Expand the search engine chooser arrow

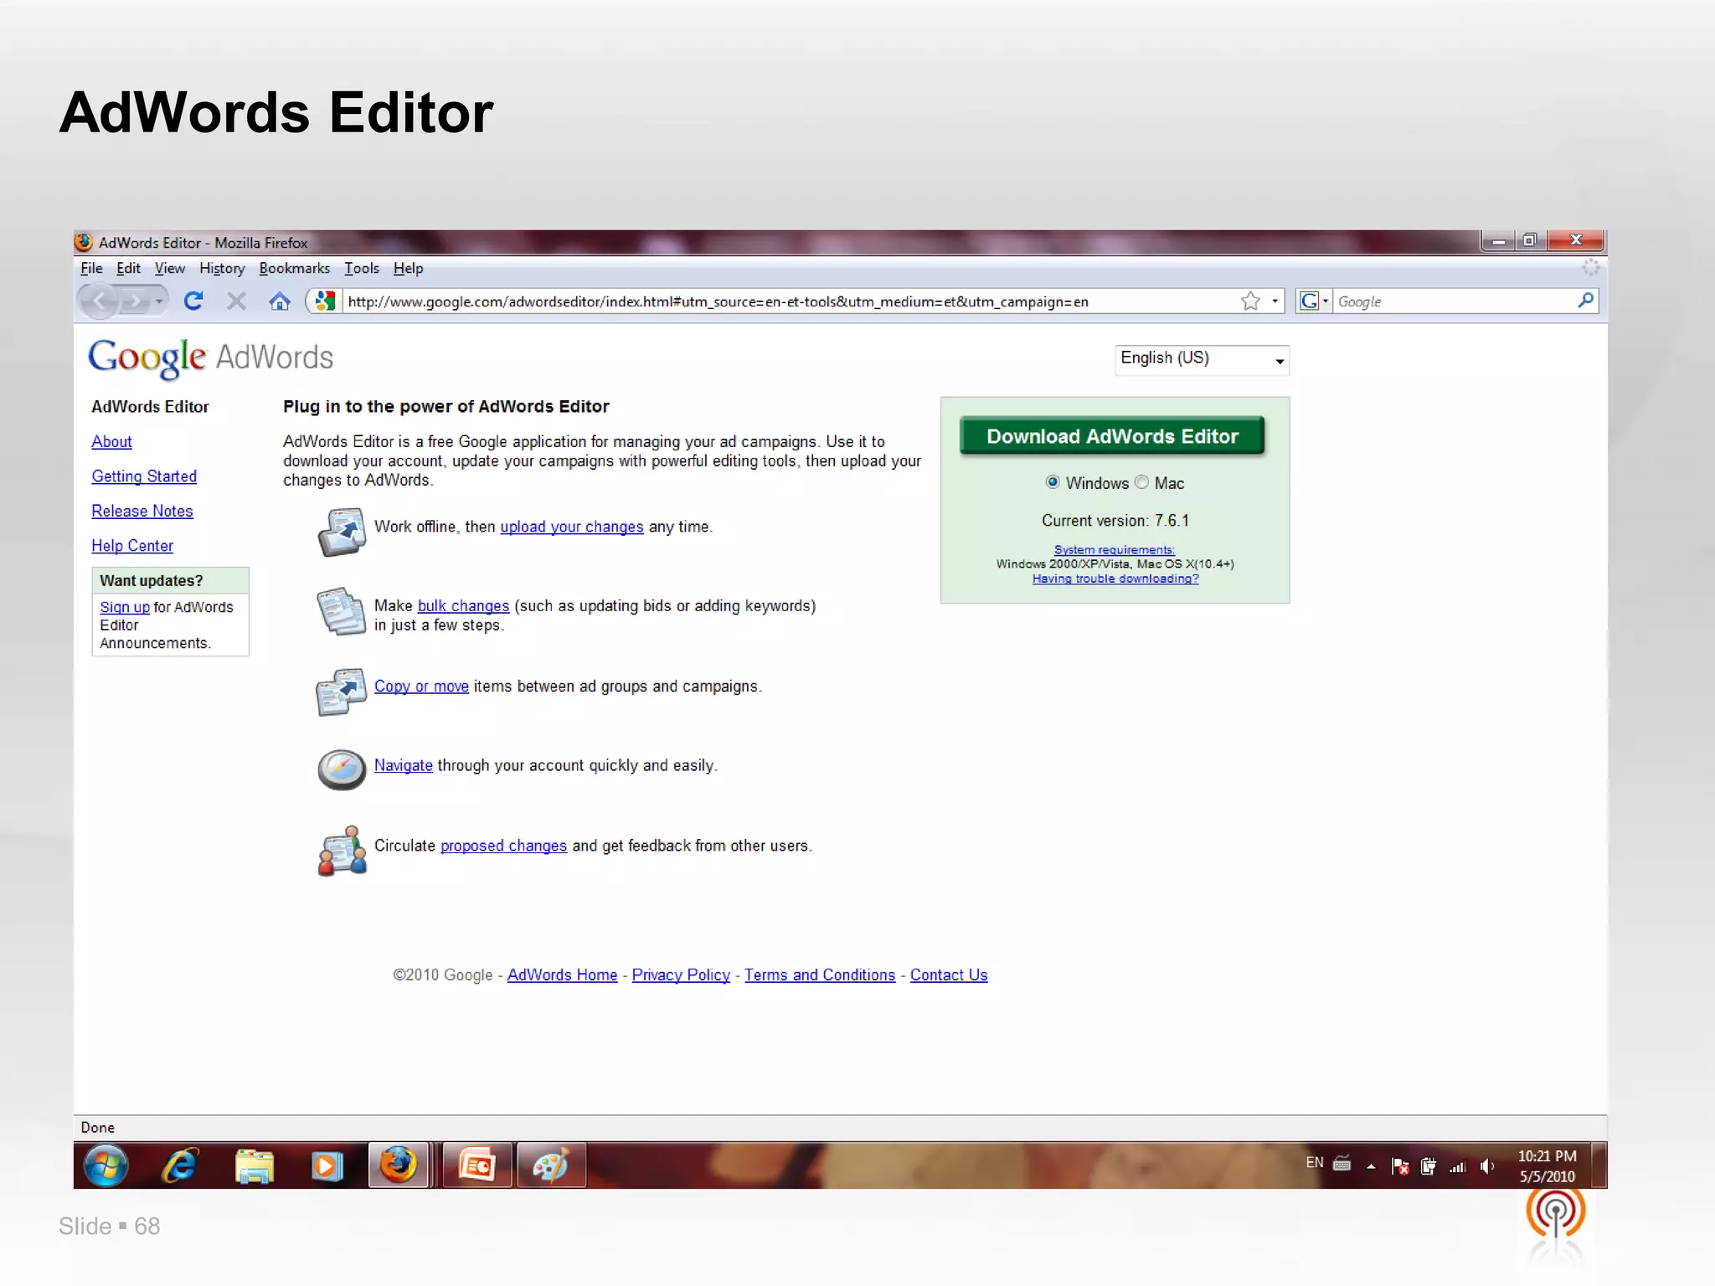click(1326, 301)
